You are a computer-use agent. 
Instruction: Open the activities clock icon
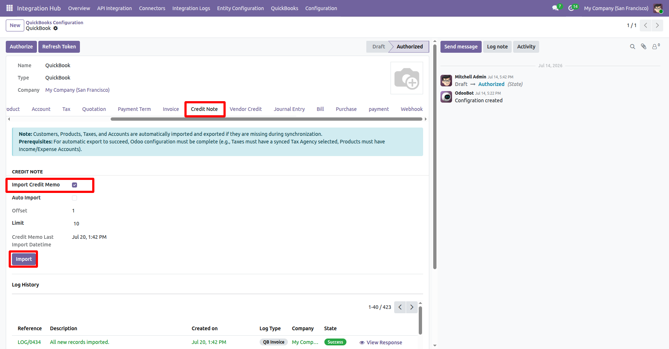pos(571,8)
